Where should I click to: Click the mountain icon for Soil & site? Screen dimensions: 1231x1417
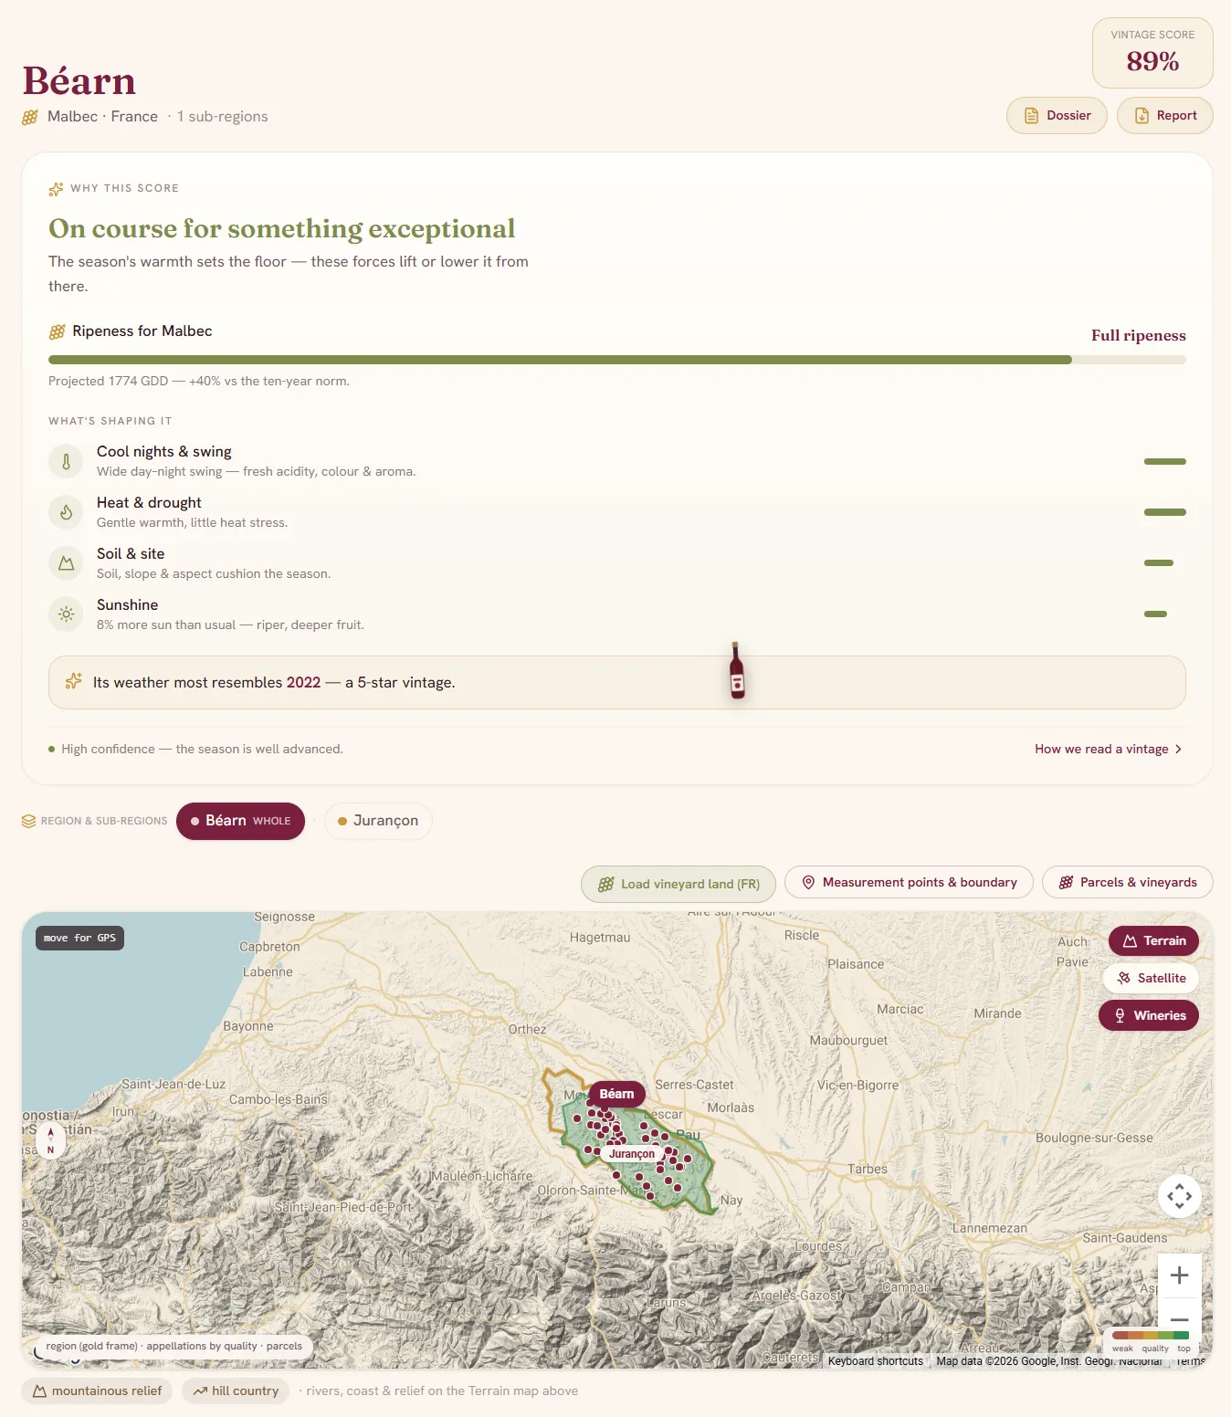[x=66, y=563]
